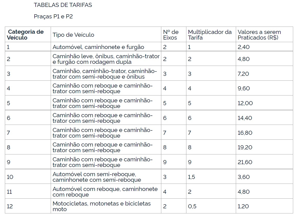Image resolution: width=297 pixels, height=217 pixels.
Task: Click the "Tipo de Veículo" column header
Action: click(x=73, y=35)
